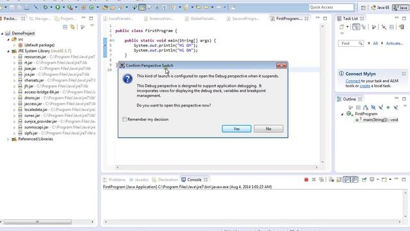Image resolution: width=410 pixels, height=231 pixels.
Task: Click the Open Type toolbar icon
Action: 105,7
